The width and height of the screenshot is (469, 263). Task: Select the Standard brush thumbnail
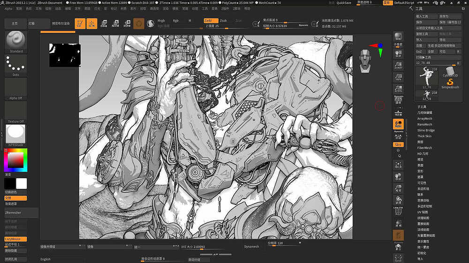[16, 41]
